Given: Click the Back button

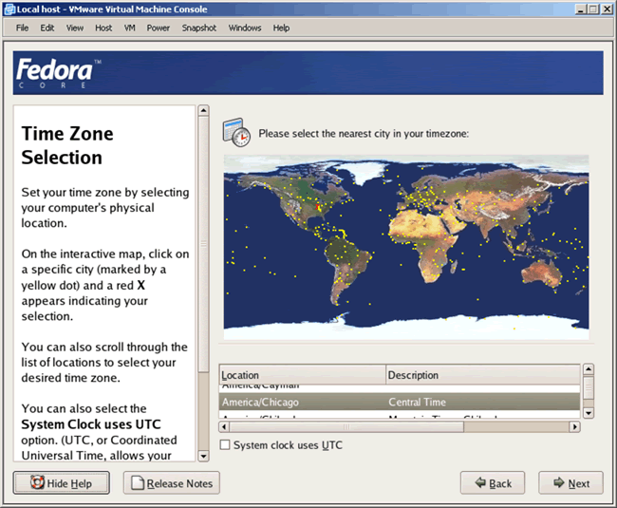Looking at the screenshot, I should (x=492, y=483).
